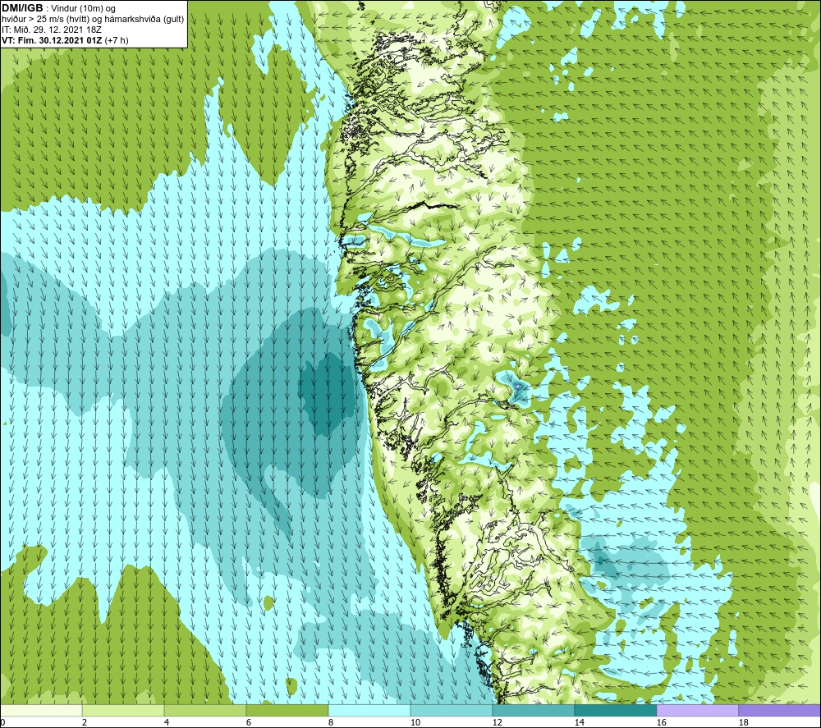Click the legend label '6'
The image size is (821, 728).
click(249, 723)
